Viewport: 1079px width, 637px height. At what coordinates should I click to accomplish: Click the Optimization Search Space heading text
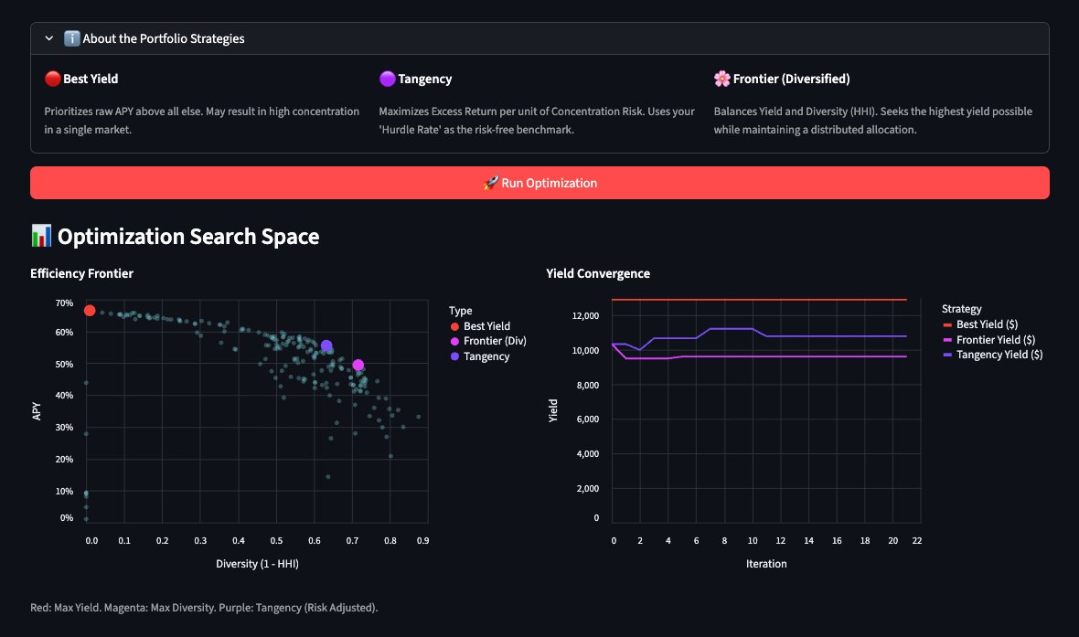187,237
